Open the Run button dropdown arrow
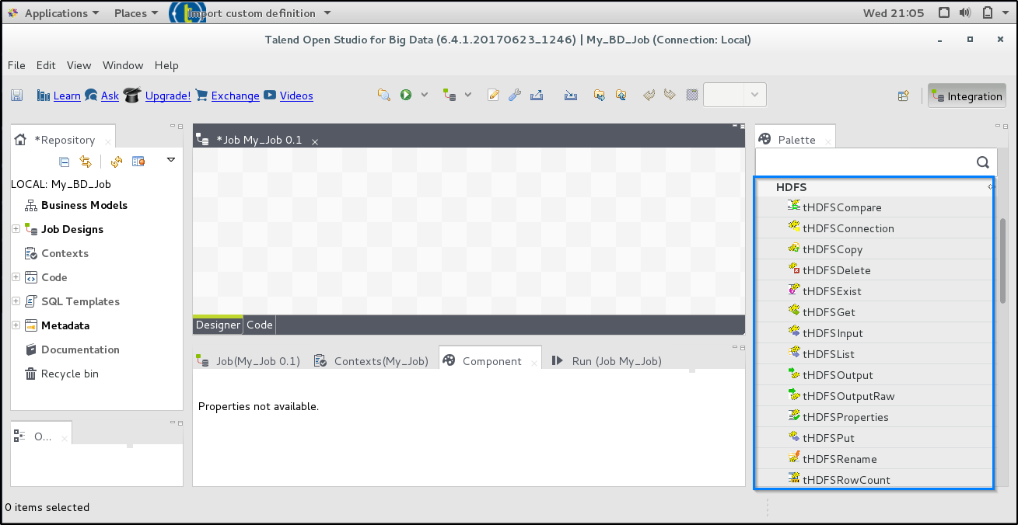 click(x=425, y=95)
